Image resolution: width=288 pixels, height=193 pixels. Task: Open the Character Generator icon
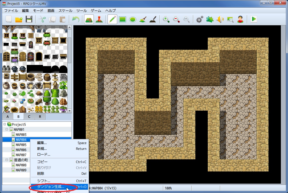(x=240, y=19)
